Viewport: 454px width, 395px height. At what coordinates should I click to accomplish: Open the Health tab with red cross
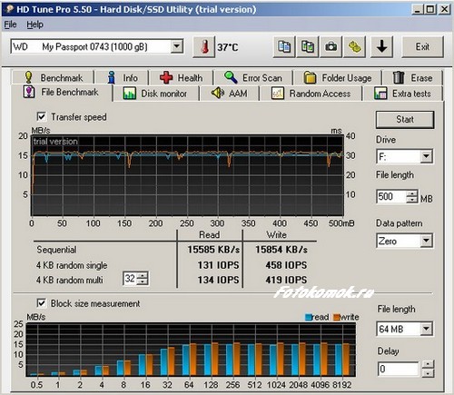pyautogui.click(x=181, y=78)
